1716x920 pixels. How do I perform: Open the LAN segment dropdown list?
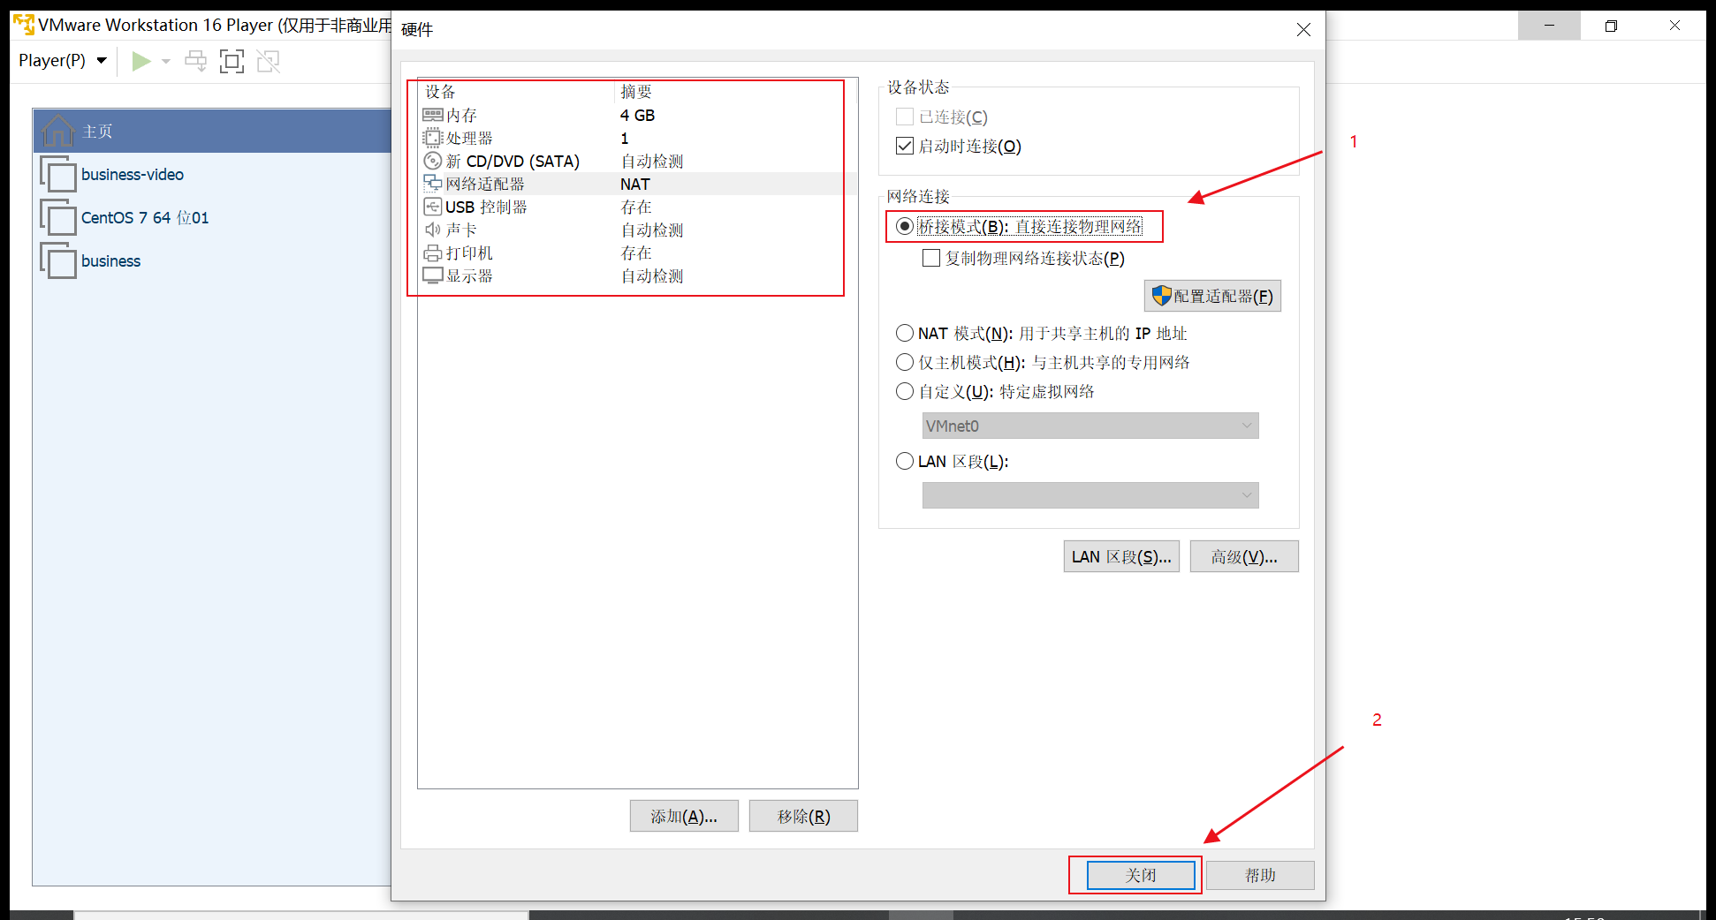pos(1090,495)
